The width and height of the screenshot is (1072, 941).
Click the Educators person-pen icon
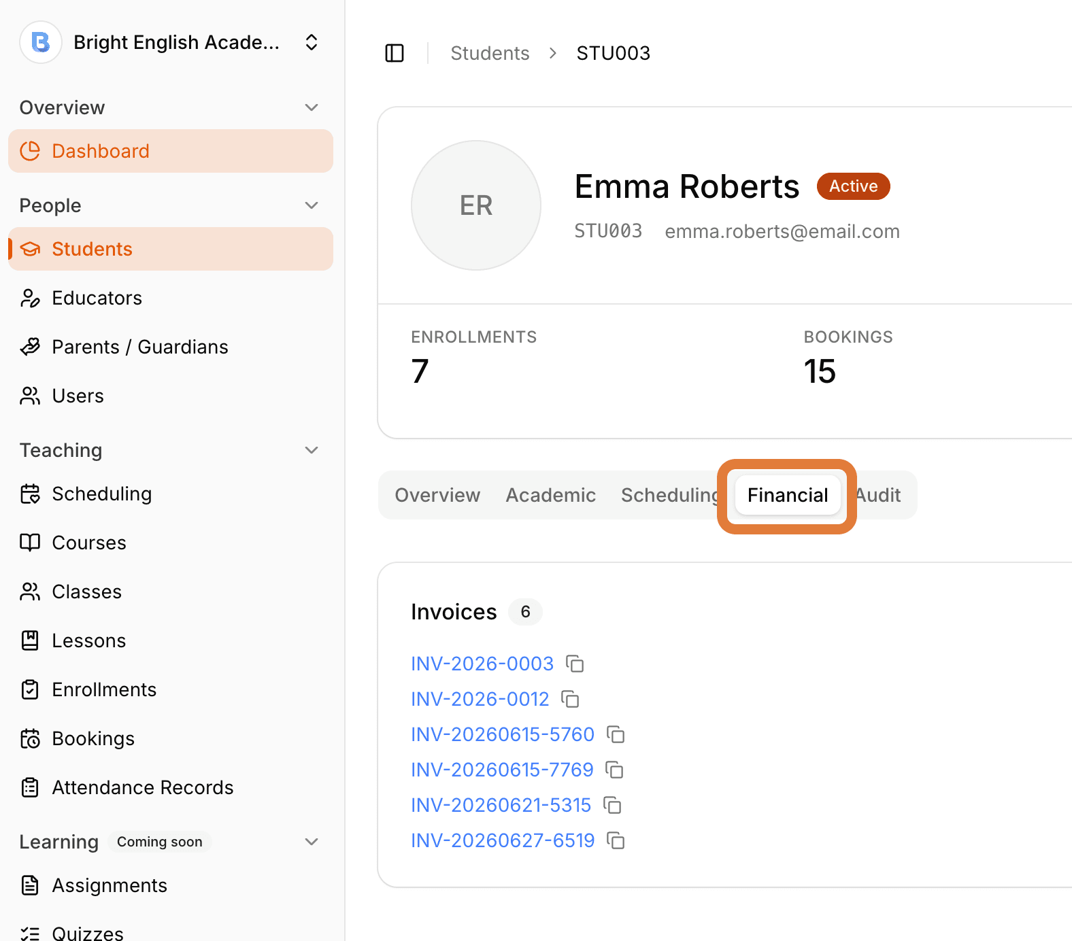[x=30, y=298]
